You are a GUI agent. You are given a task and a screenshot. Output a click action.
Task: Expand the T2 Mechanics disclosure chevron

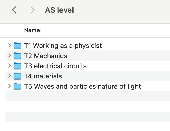click(10, 56)
